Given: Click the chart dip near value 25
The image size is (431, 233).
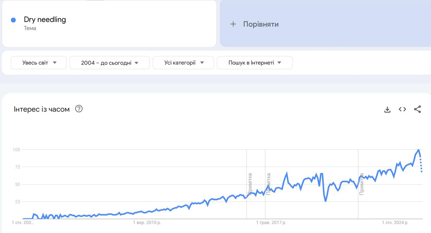Looking at the screenshot, I should (326, 201).
